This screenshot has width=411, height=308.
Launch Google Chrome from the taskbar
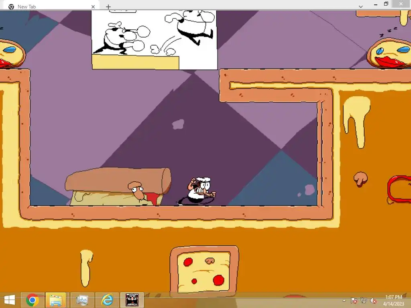tap(32, 300)
